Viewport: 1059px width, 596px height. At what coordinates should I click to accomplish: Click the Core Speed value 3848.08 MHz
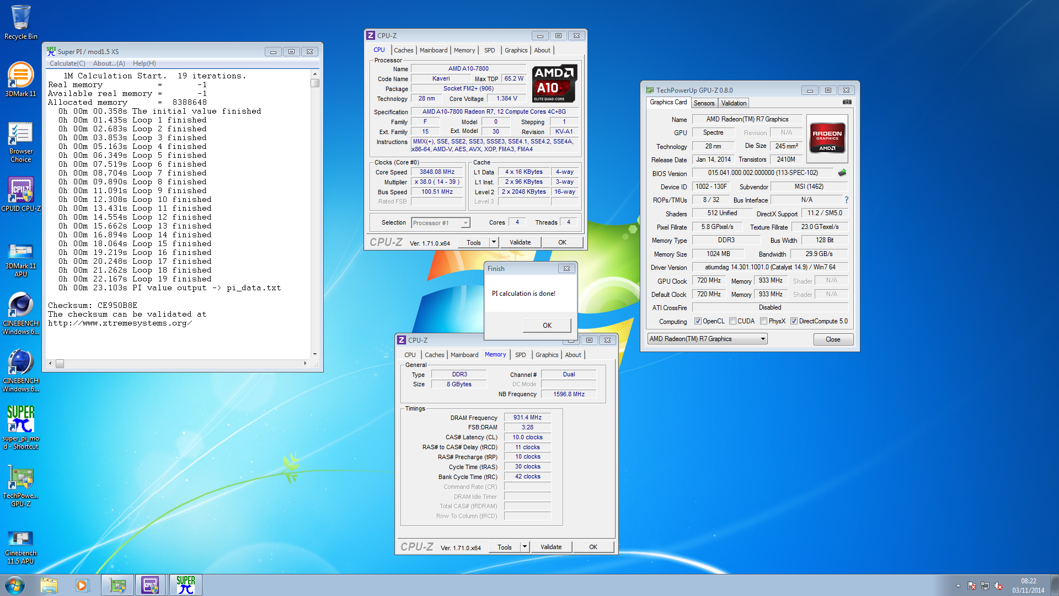437,172
